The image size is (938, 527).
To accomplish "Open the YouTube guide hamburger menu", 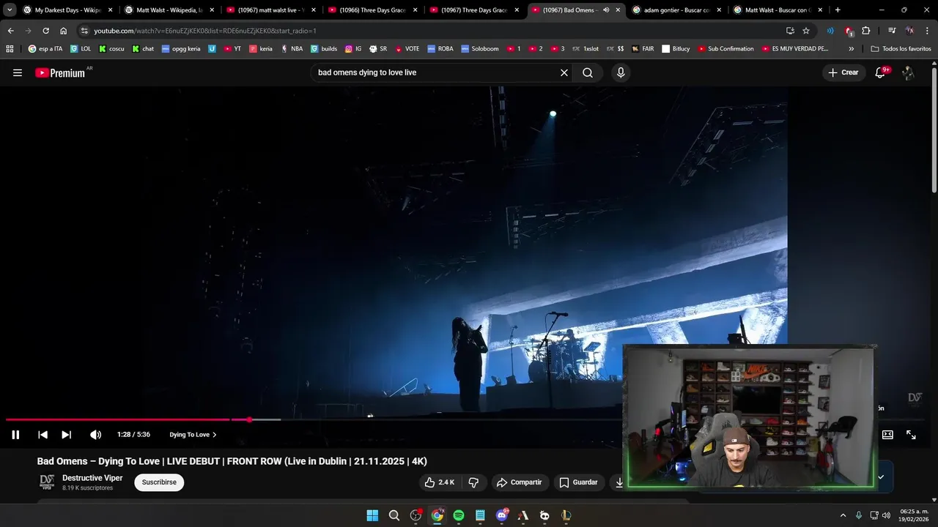I will pos(18,72).
